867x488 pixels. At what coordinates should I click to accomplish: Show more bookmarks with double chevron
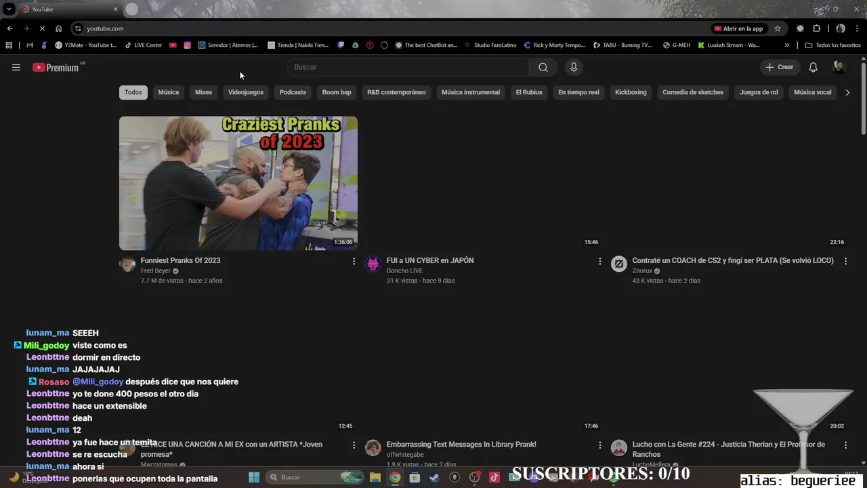click(x=786, y=45)
